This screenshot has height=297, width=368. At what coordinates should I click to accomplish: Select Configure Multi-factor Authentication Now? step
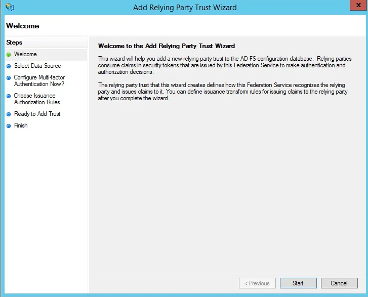tap(39, 81)
